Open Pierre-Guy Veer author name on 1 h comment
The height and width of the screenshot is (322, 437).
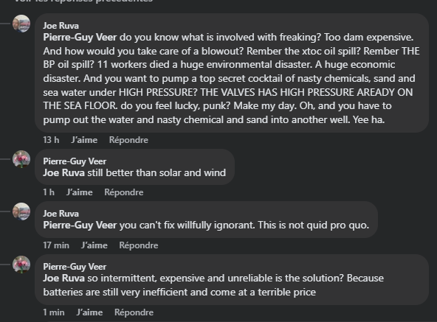(x=75, y=161)
